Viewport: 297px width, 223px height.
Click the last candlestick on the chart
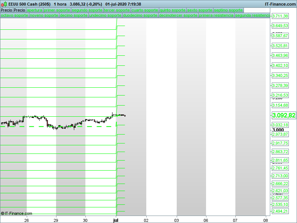pos(125,116)
